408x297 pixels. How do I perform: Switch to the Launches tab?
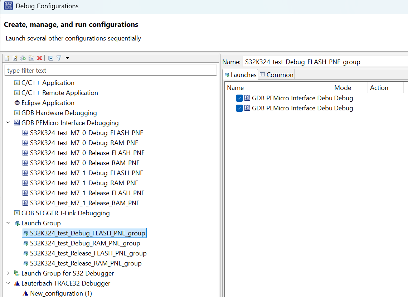(241, 75)
